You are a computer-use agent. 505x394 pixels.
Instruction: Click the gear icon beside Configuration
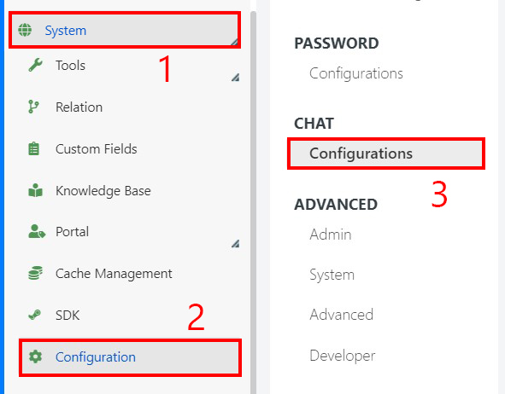pyautogui.click(x=35, y=356)
